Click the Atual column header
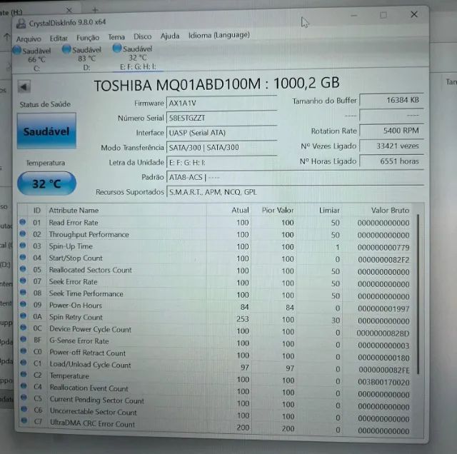 (240, 210)
